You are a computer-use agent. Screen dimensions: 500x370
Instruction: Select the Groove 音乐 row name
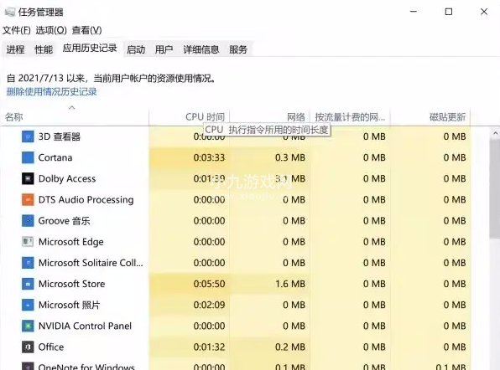pos(64,221)
